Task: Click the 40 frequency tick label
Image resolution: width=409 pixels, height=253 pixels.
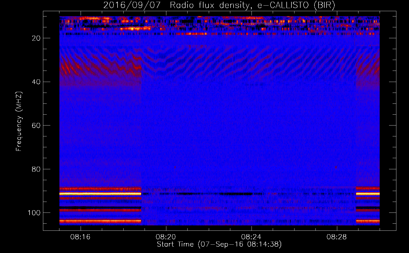Action: point(36,82)
